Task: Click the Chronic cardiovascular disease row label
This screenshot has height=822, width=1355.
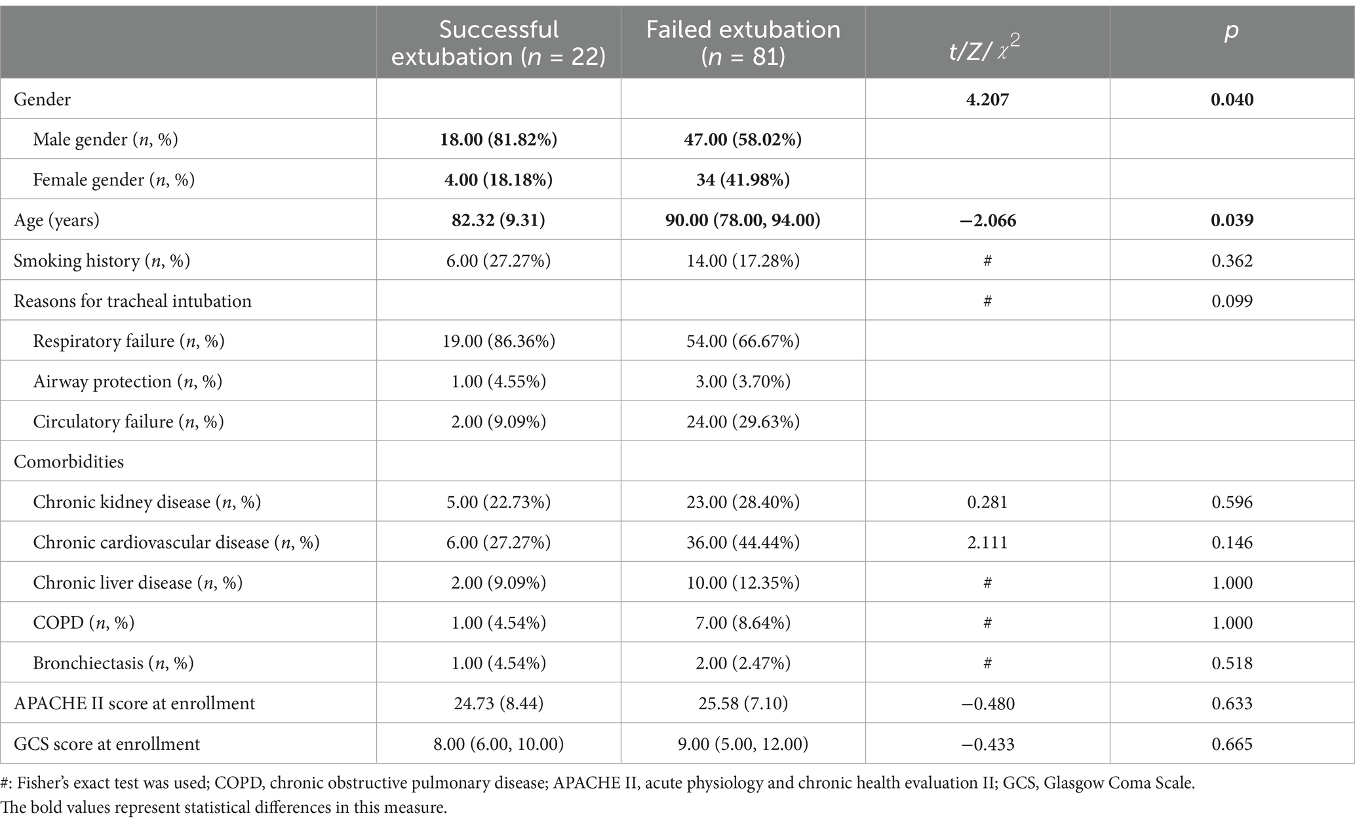Action: [176, 543]
